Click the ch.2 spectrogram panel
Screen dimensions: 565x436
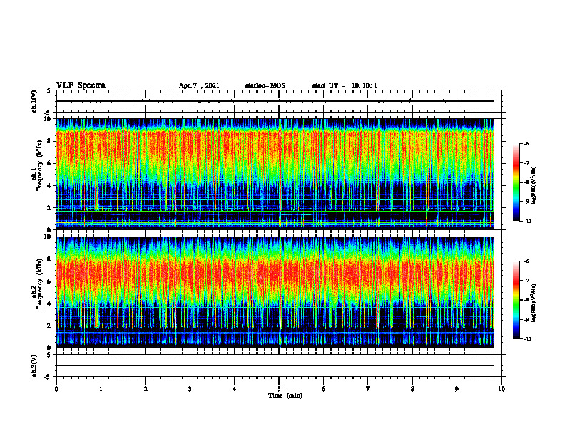pyautogui.click(x=275, y=292)
